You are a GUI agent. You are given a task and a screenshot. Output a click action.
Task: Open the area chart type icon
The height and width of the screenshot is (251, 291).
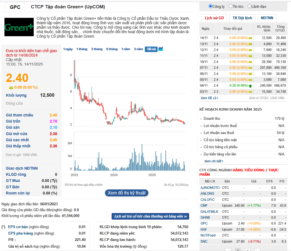[161, 49]
